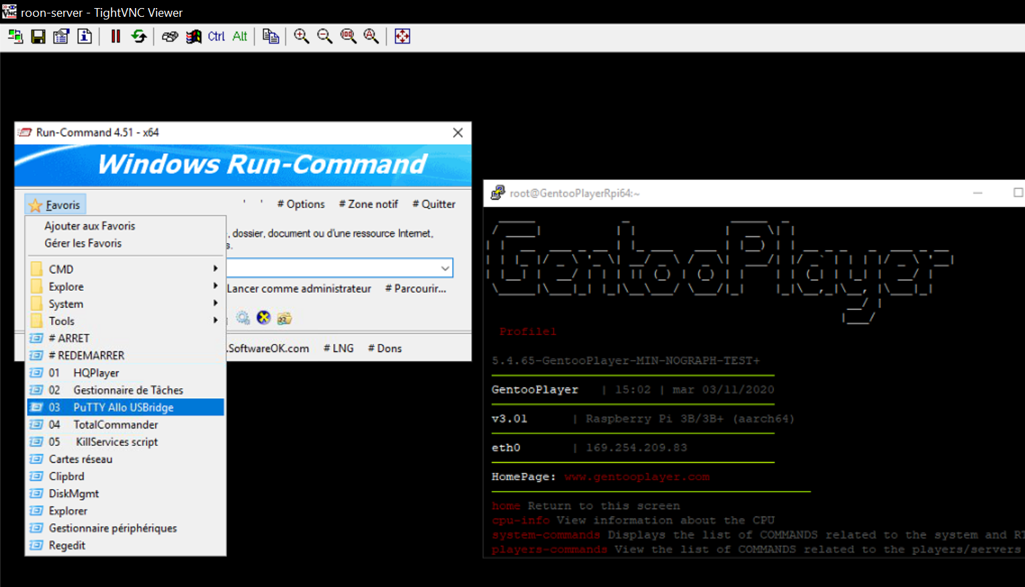
Task: Pause the VNC session with the red pause icon
Action: 116,36
